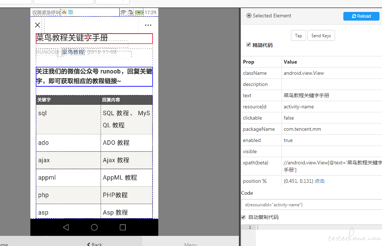Viewport: 382px width, 246px height.
Task: Select the SQL 教程 reply cell
Action: coord(127,119)
